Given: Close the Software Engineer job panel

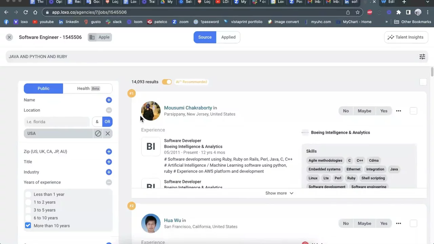Looking at the screenshot, I should coord(9,37).
